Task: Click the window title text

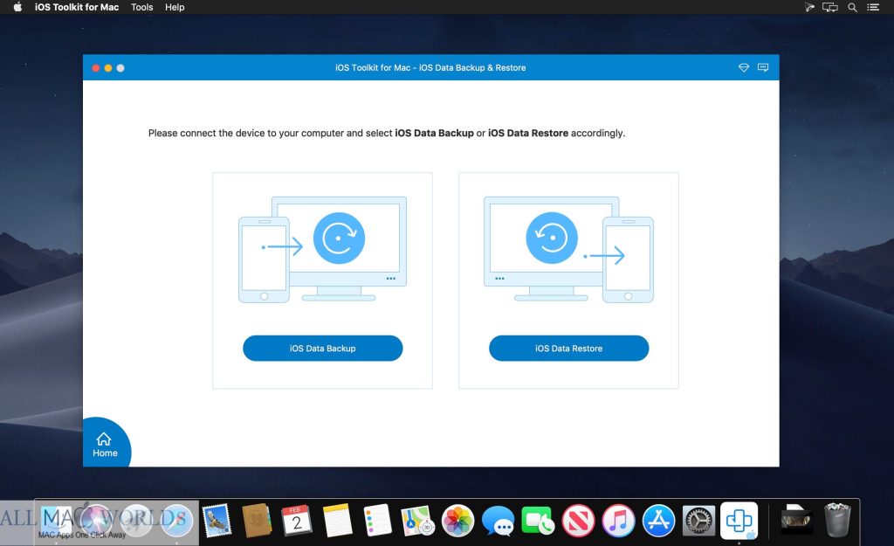Action: pyautogui.click(x=430, y=67)
